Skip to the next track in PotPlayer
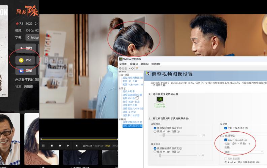The image size is (267, 168). click(68, 145)
